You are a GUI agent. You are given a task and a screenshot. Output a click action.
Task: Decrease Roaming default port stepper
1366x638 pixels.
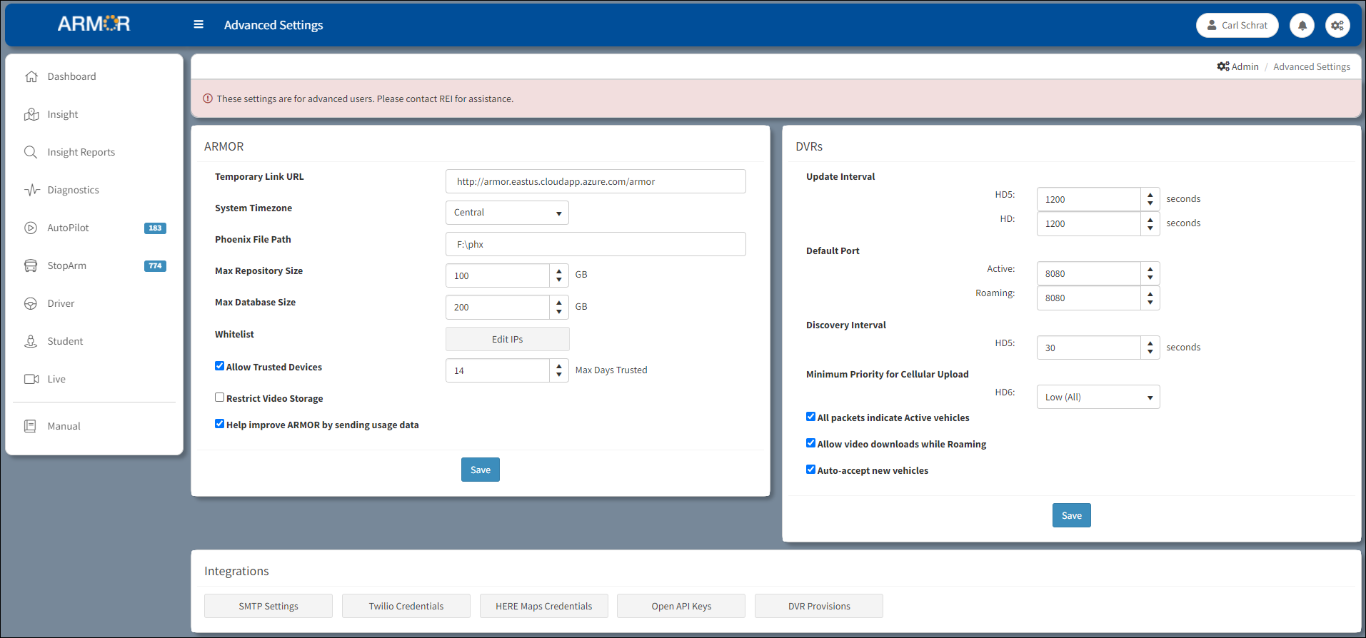[x=1150, y=303]
